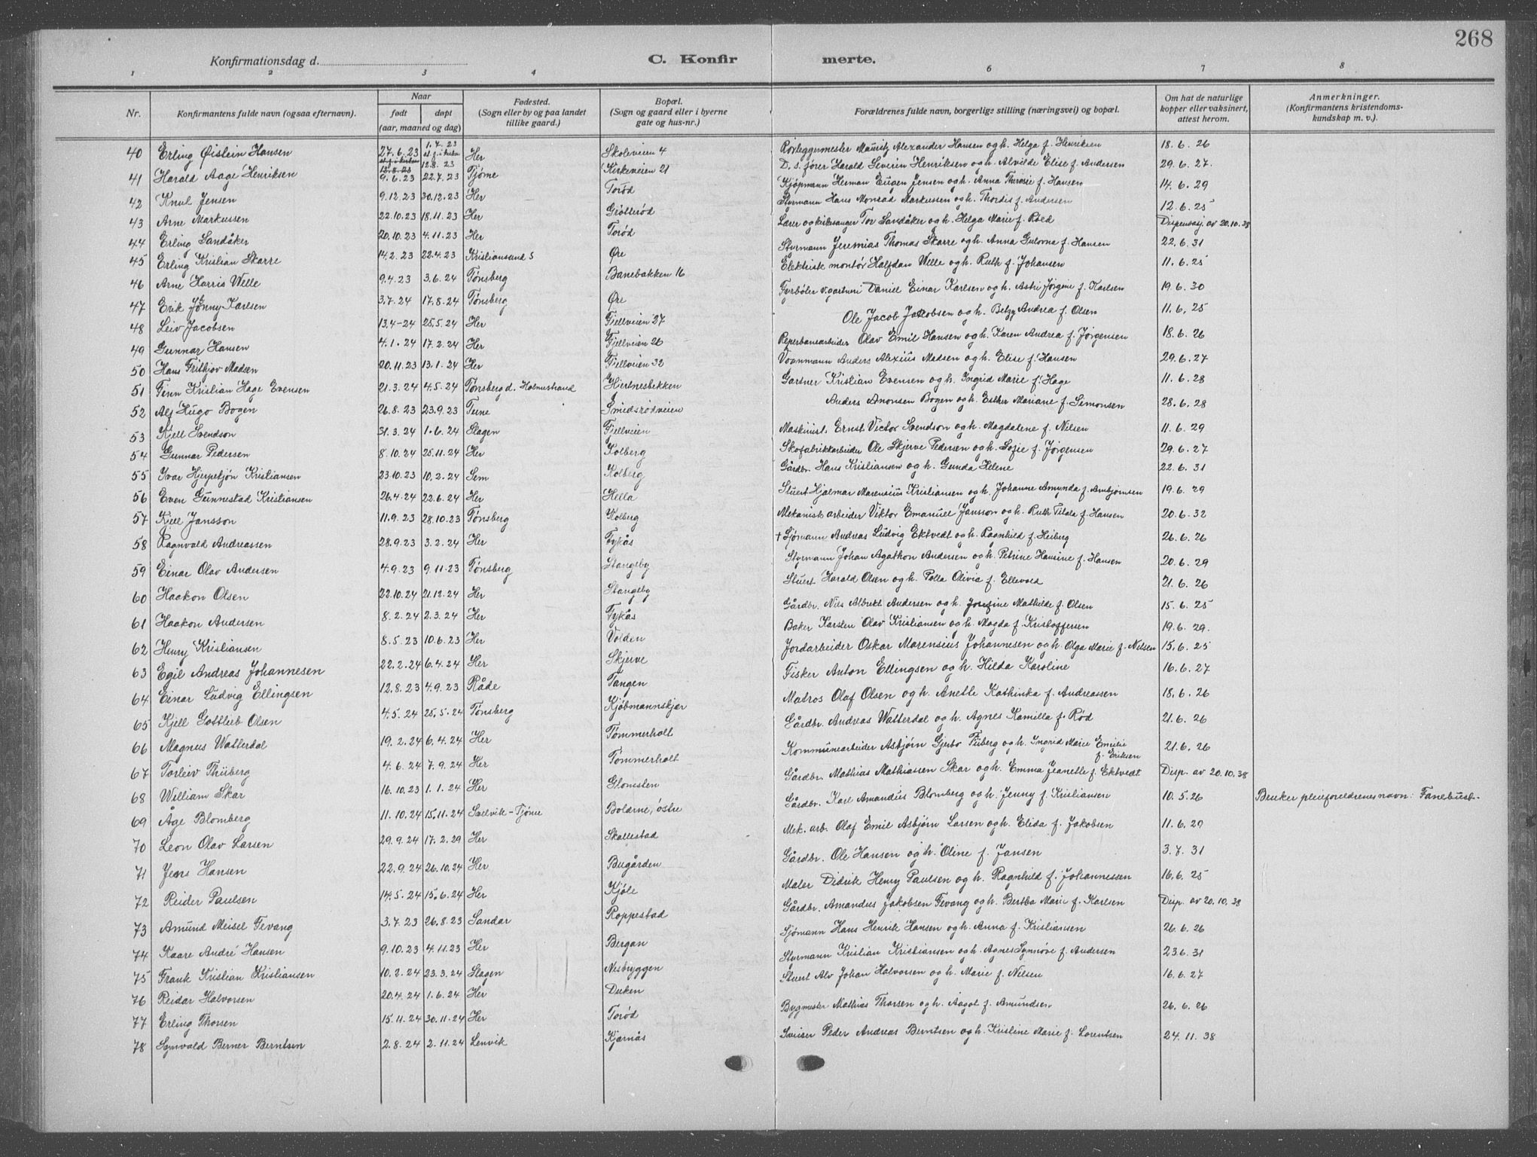1537x1157 pixels.
Task: Click the 'Naar' column header
Action: tap(420, 98)
